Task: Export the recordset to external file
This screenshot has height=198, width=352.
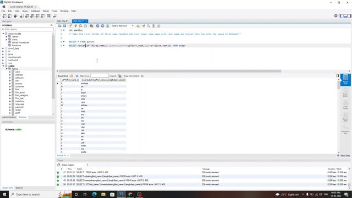Action: (120, 76)
